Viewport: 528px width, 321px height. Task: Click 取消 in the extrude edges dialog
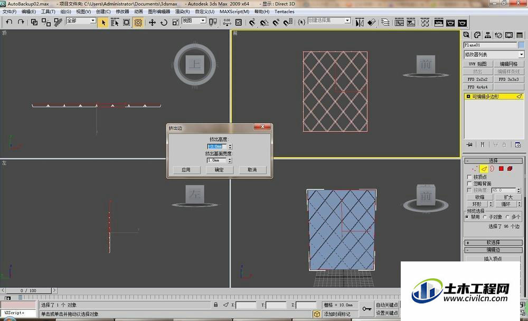pos(252,170)
